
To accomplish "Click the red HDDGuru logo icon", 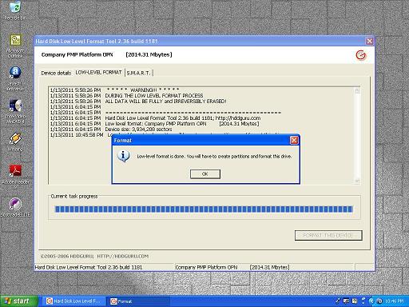I will [x=361, y=55].
